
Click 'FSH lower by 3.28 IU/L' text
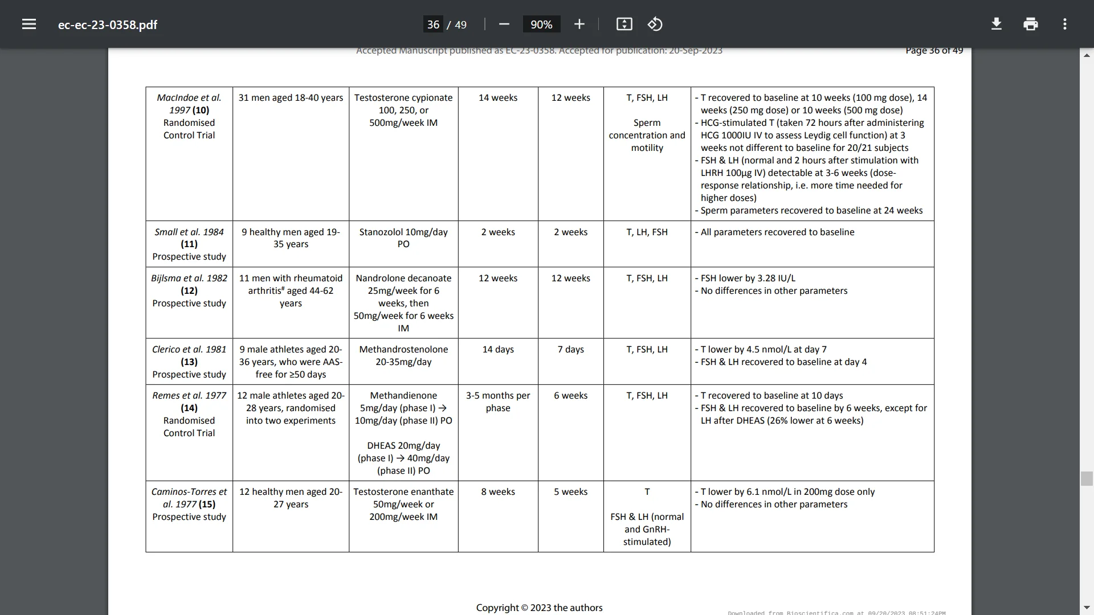[x=748, y=278]
